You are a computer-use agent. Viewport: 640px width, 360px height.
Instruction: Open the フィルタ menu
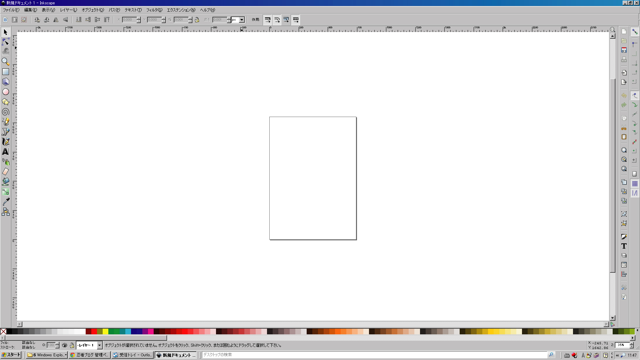pyautogui.click(x=154, y=10)
